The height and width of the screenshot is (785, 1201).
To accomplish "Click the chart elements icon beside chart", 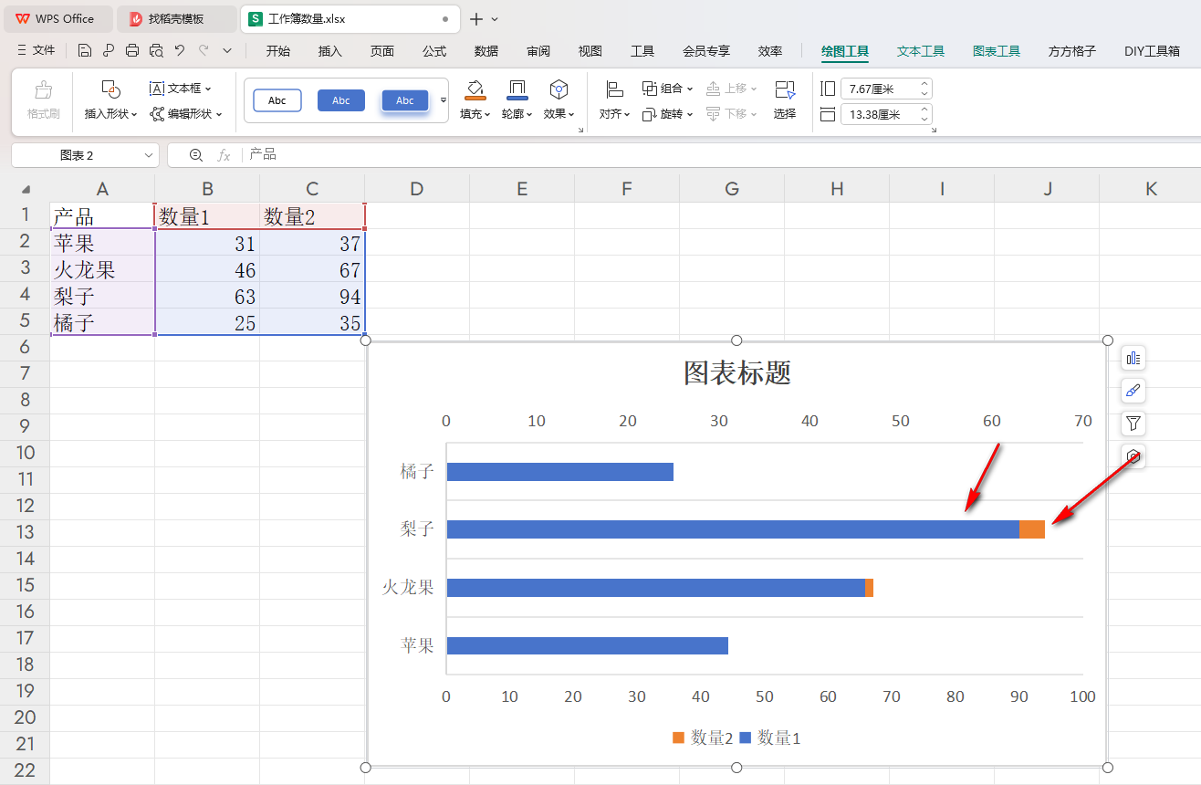I will pos(1133,358).
